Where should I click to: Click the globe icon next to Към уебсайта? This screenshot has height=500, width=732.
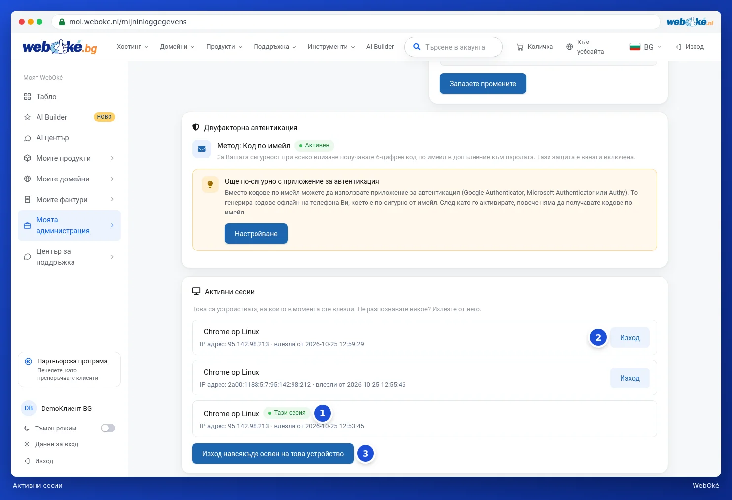point(569,47)
